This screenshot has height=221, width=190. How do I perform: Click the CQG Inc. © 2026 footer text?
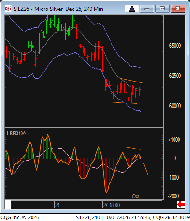20,217
